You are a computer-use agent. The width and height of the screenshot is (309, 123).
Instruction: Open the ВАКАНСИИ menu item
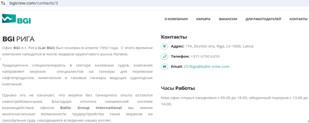coord(228,19)
